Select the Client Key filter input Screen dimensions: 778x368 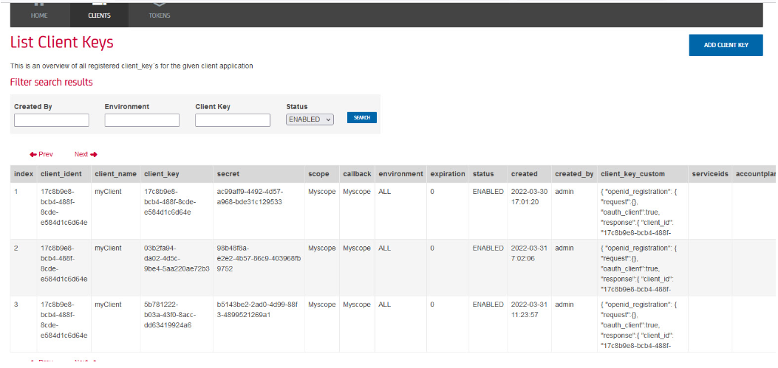point(233,120)
